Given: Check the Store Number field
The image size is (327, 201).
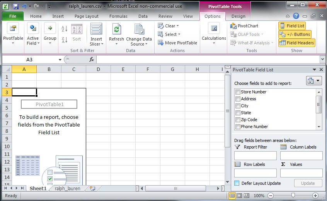Looking at the screenshot, I should 238,92.
